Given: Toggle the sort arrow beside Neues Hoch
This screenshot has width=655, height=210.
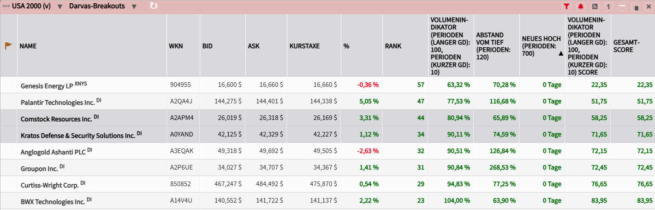Looking at the screenshot, I should pyautogui.click(x=560, y=53).
